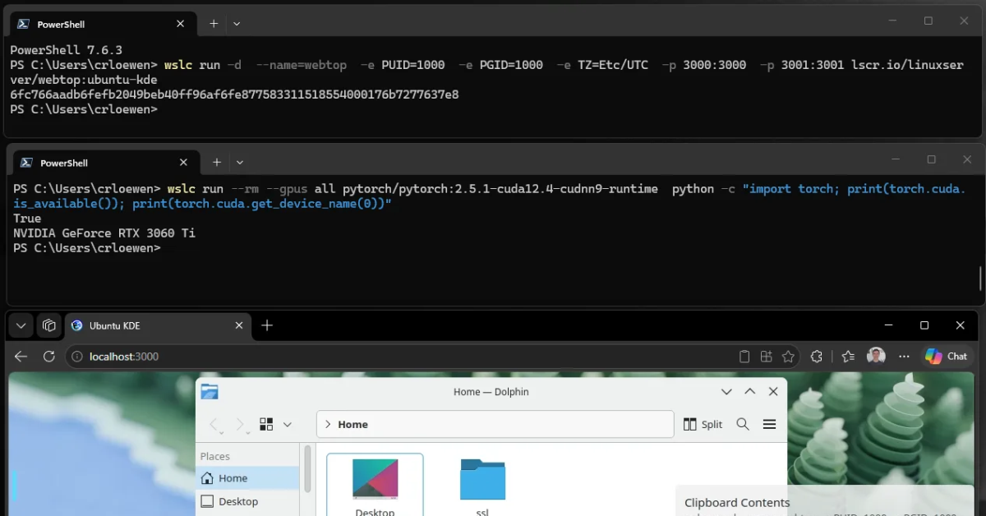
Task: Refresh the localhost:3000 page
Action: click(49, 357)
